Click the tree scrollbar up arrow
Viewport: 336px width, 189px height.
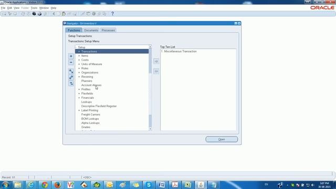150,47
